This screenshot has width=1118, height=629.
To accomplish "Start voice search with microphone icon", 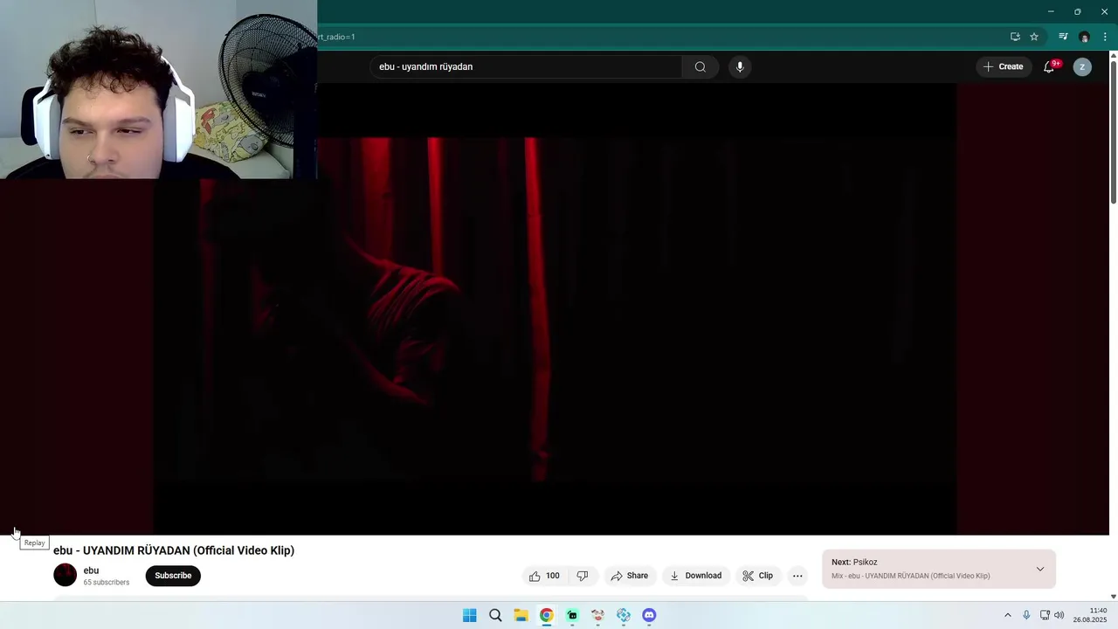I will tap(740, 67).
